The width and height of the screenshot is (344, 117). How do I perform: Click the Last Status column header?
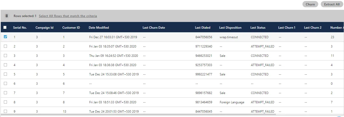(258, 28)
